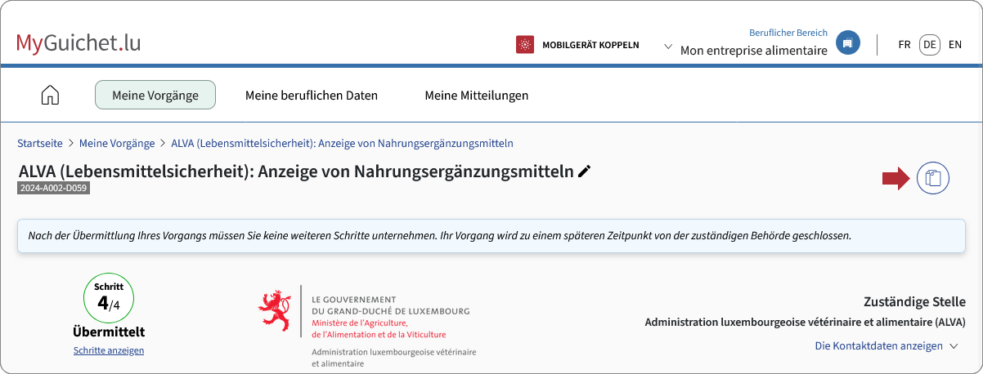Click the red mobile pairing icon

(x=525, y=45)
